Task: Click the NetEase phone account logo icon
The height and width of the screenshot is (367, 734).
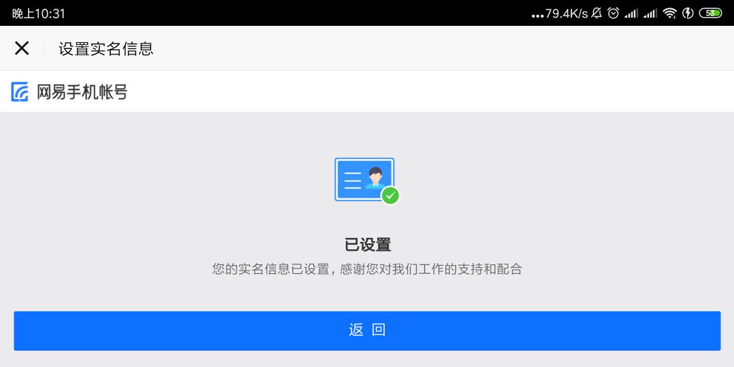Action: point(20,92)
